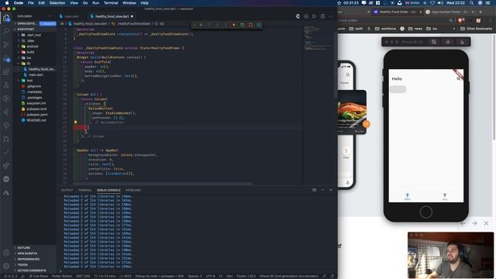Open editor More Actions ellipsis
Image resolution: width=496 pixels, height=279 pixels.
(x=331, y=16)
